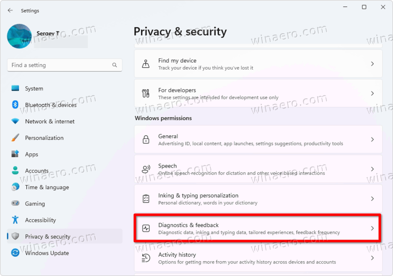Image resolution: width=393 pixels, height=276 pixels.
Task: Click the search magnifier icon
Action: pyautogui.click(x=115, y=65)
